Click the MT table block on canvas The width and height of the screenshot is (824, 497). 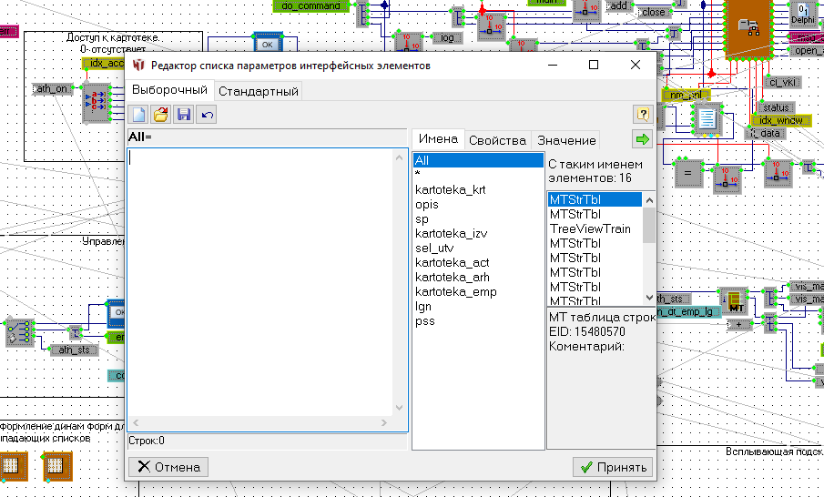pos(735,299)
